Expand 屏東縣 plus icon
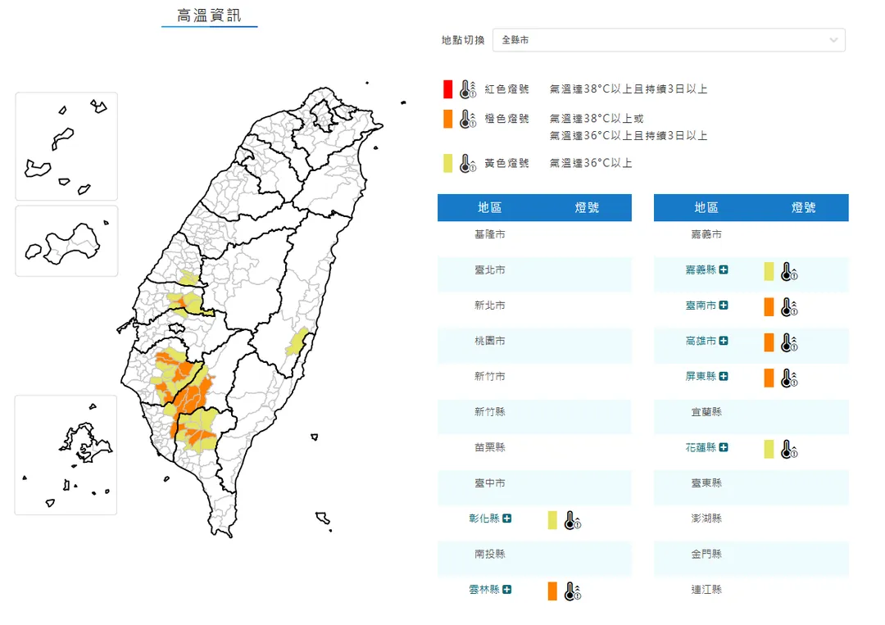 coord(724,376)
